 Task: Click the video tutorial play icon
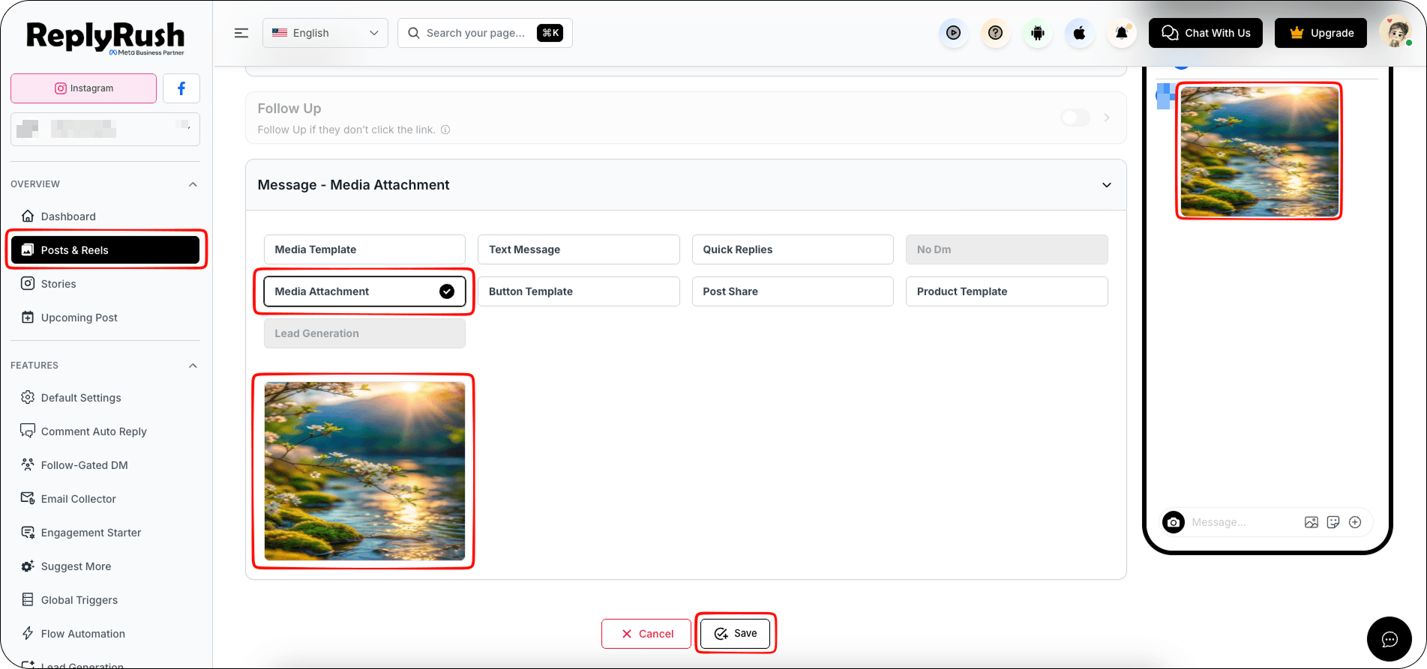click(953, 33)
